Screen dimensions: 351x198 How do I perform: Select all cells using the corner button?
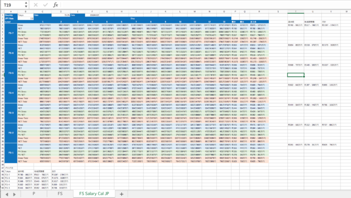[x=3, y=12]
